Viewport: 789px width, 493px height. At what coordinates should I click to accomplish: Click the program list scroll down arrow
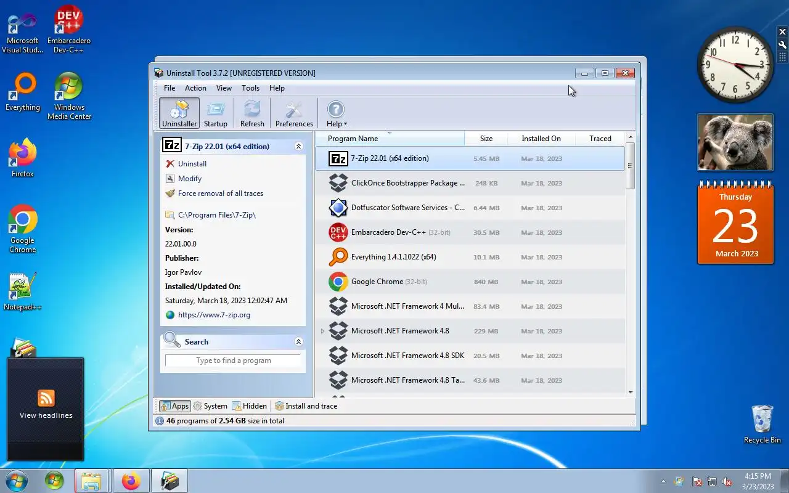tap(630, 392)
